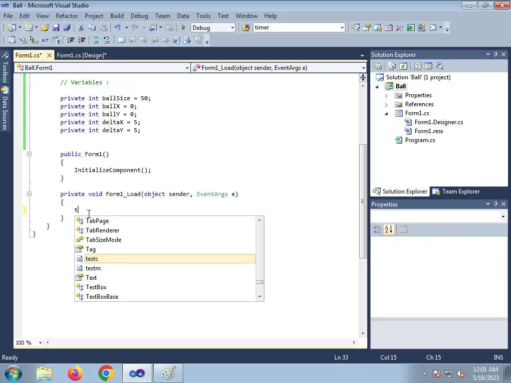The height and width of the screenshot is (383, 511).
Task: Open the 100 % zoom dropdown
Action: [x=40, y=343]
